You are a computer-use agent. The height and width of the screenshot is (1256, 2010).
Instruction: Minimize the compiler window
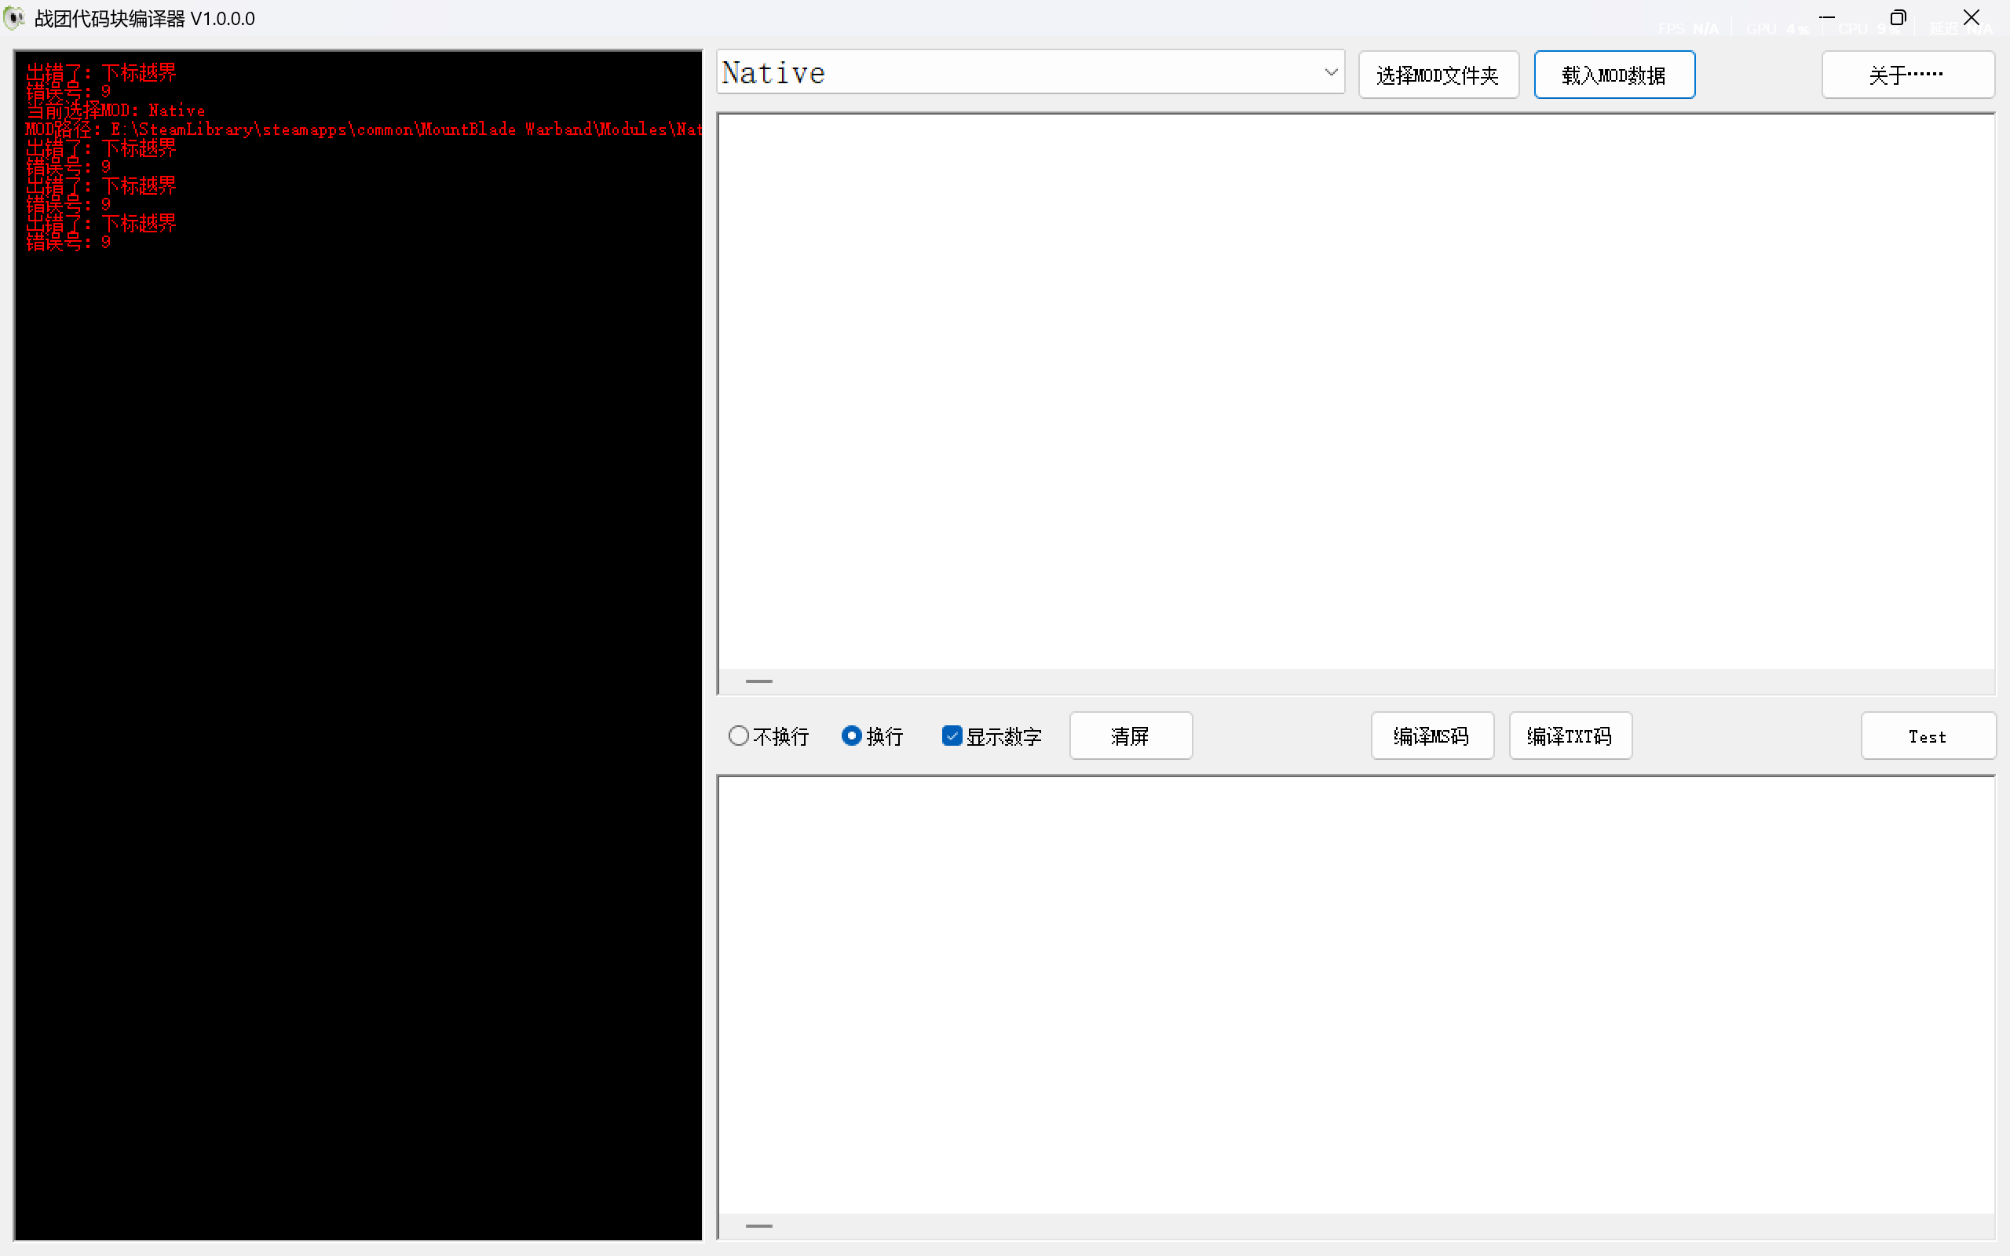click(x=1826, y=17)
